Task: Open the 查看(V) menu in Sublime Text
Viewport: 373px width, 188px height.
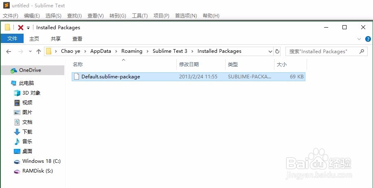Action: click(x=96, y=16)
